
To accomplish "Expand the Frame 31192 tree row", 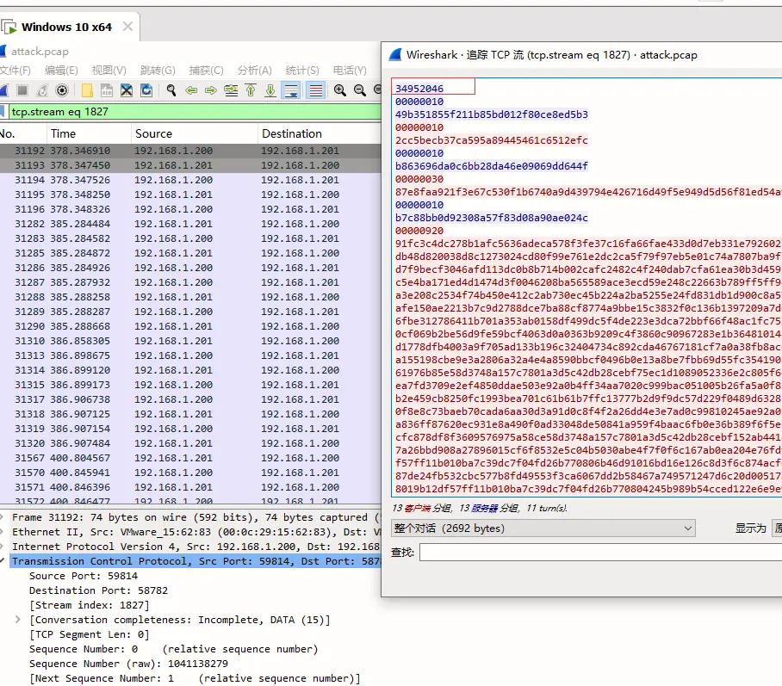I will point(5,517).
